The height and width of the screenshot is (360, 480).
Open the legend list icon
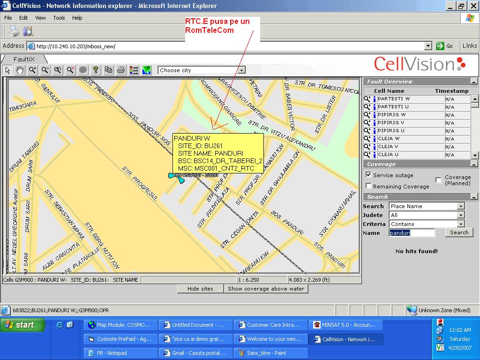134,70
